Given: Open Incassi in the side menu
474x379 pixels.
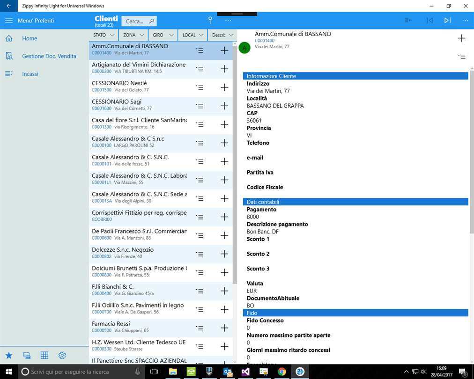Looking at the screenshot, I should click(30, 74).
